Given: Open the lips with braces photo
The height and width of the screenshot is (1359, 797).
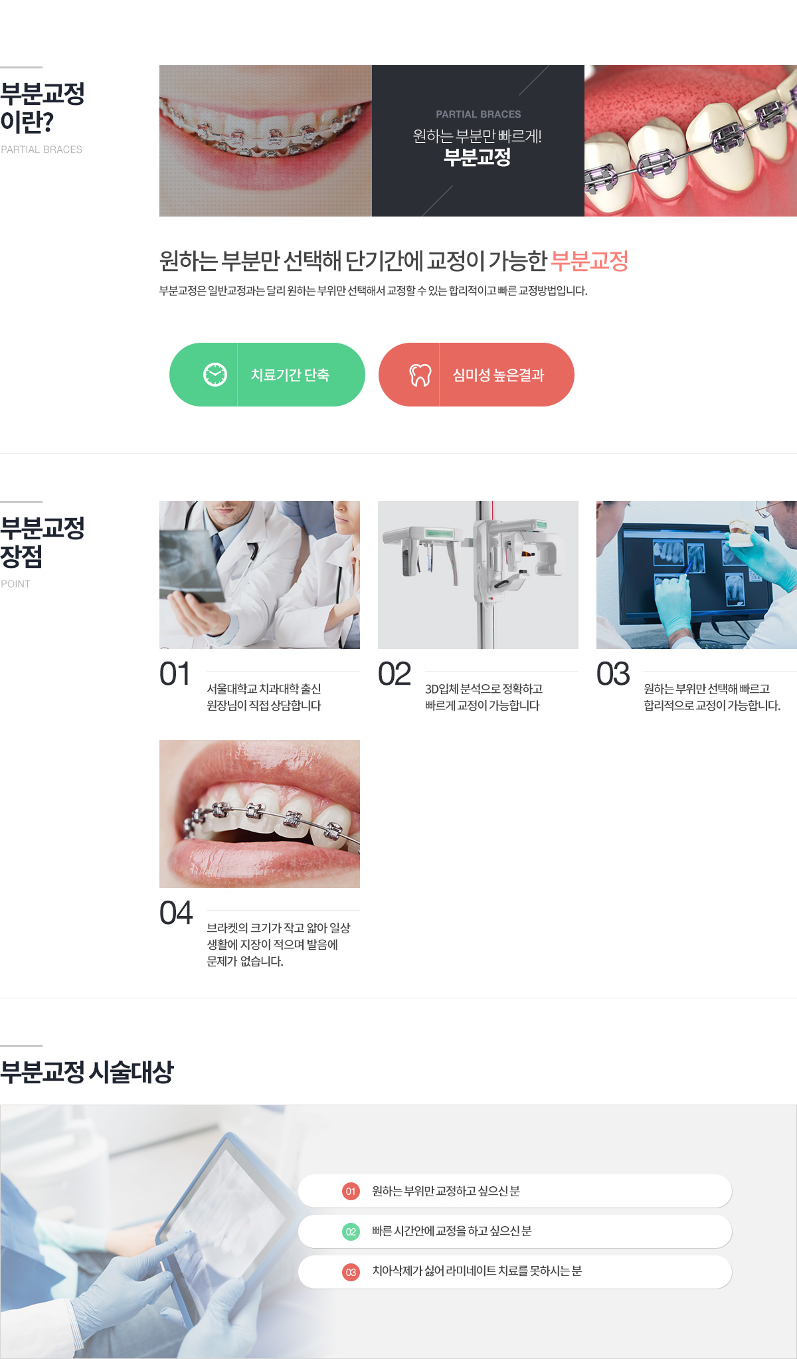Looking at the screenshot, I should tap(260, 814).
